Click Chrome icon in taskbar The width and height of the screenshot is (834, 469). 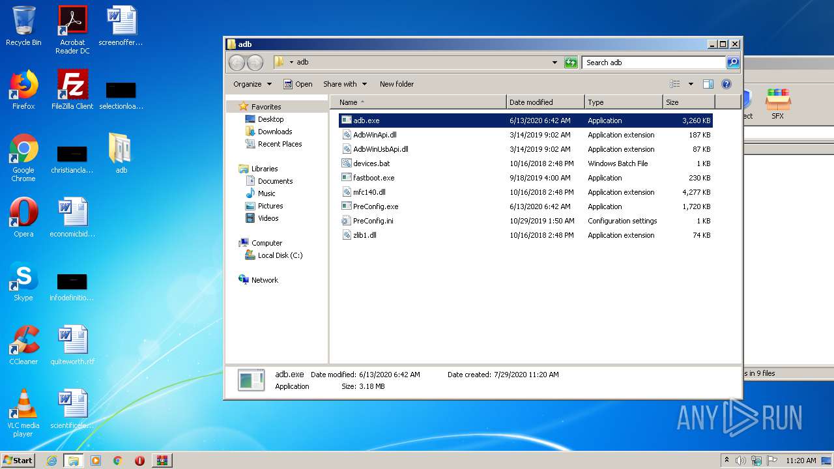click(x=118, y=461)
